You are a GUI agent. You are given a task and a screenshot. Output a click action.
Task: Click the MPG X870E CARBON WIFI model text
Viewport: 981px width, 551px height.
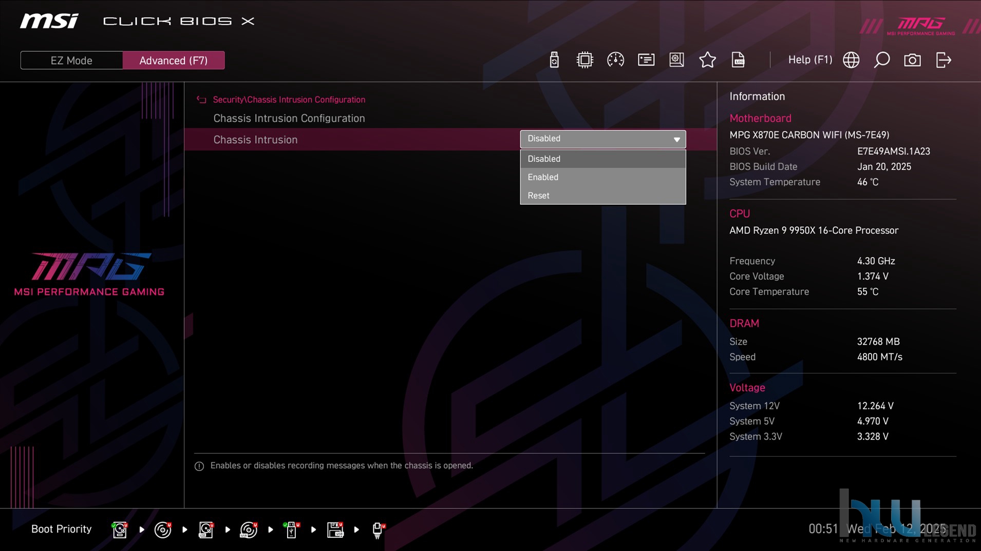tap(809, 135)
